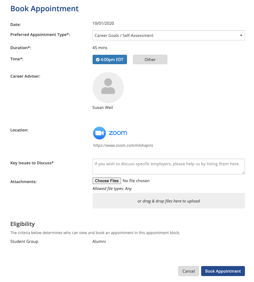
Task: Click the Alumni student group value
Action: click(x=99, y=241)
